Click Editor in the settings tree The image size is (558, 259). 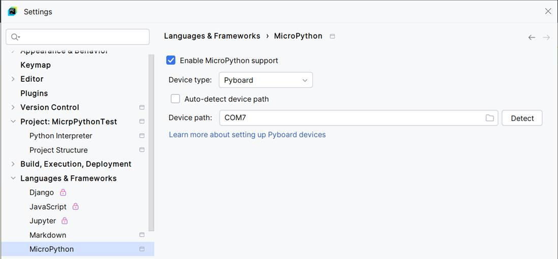pos(32,79)
